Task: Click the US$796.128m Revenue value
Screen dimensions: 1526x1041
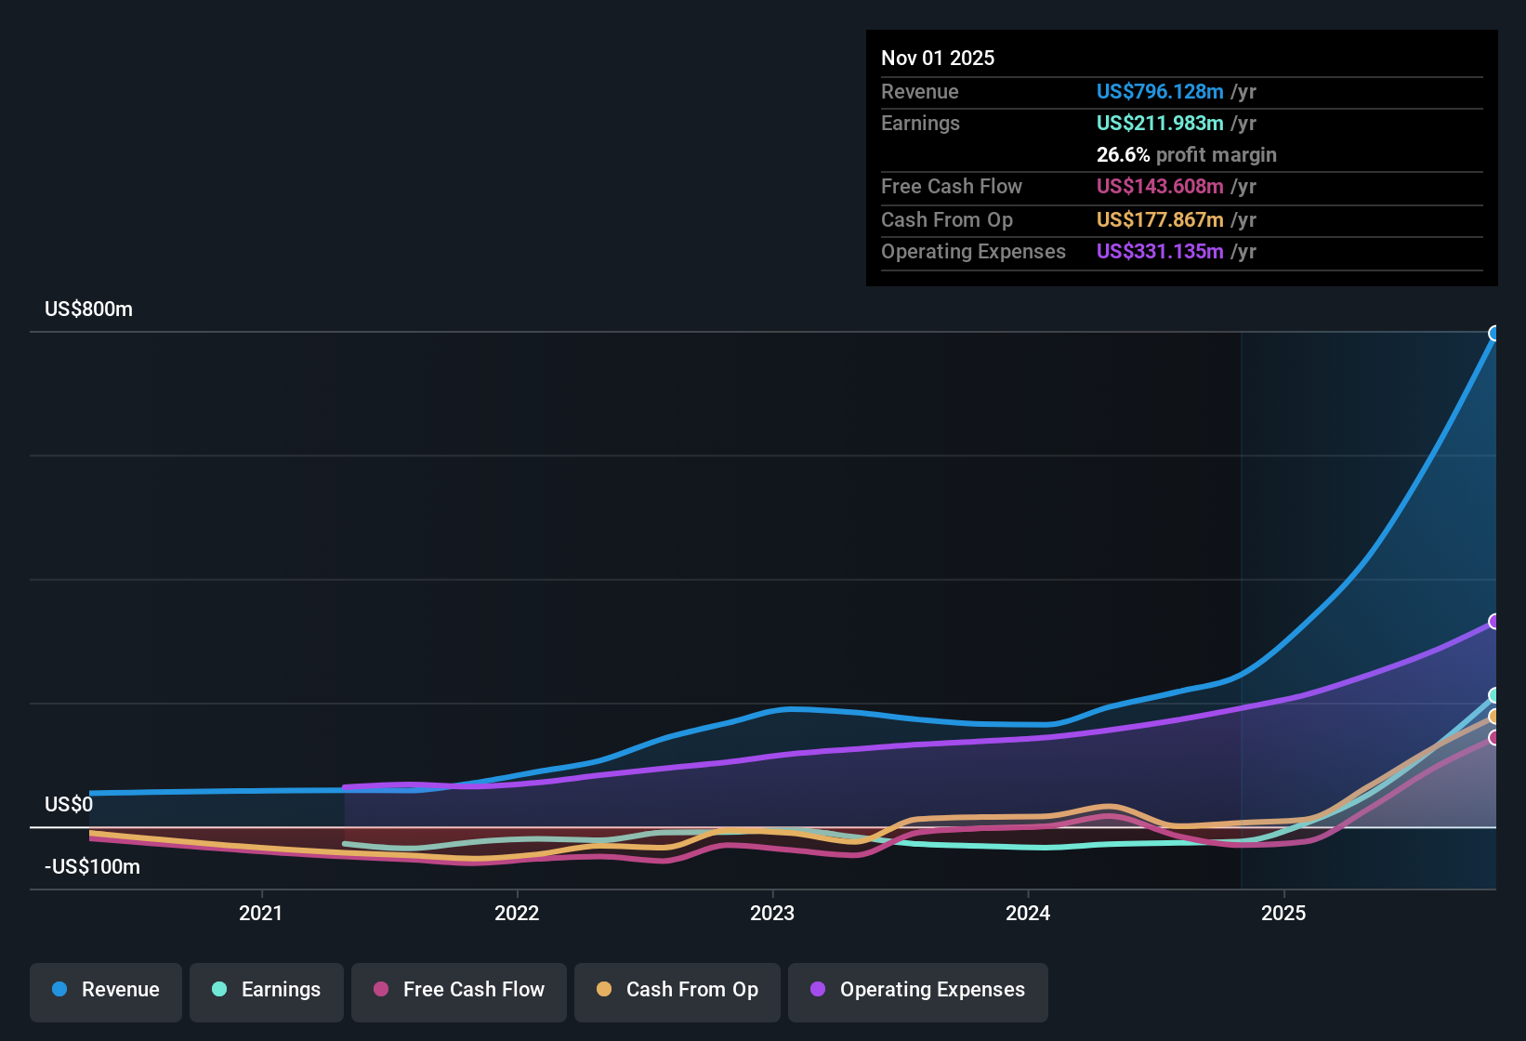Action: pos(1159,91)
